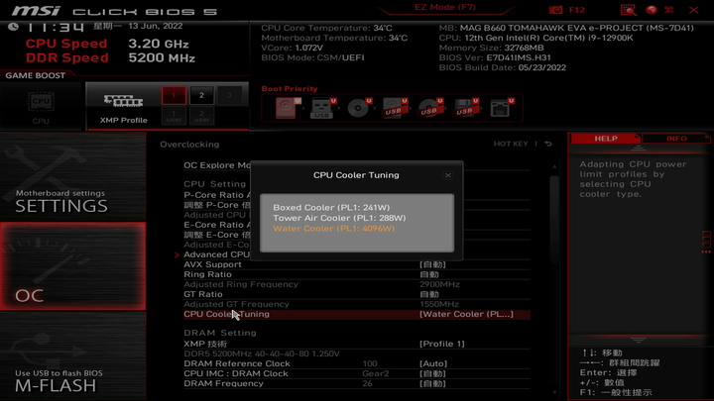714x401 pixels.
Task: Select the USB stick boot device icon
Action: (322, 108)
